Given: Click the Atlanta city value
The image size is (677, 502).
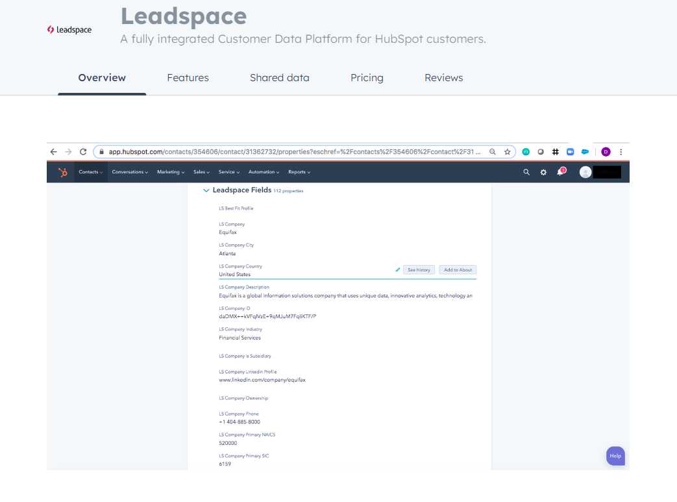Looking at the screenshot, I should point(227,253).
